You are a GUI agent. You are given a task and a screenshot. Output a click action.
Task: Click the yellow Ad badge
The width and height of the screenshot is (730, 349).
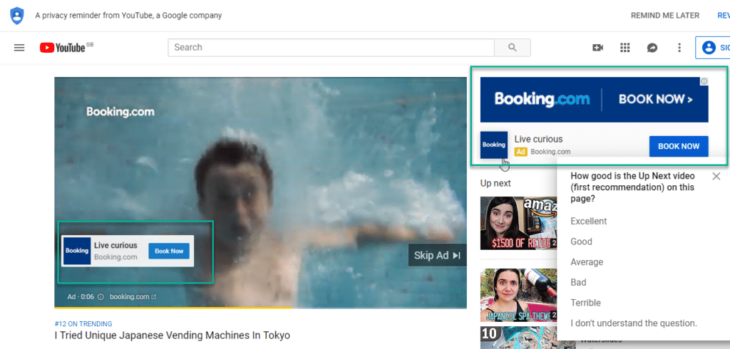[520, 152]
